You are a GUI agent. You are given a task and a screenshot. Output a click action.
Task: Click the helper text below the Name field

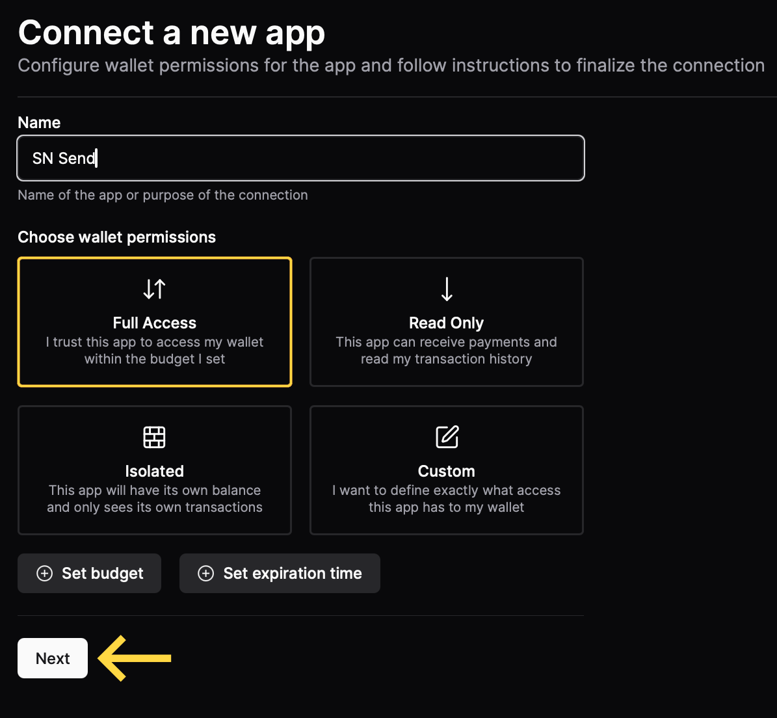point(163,195)
